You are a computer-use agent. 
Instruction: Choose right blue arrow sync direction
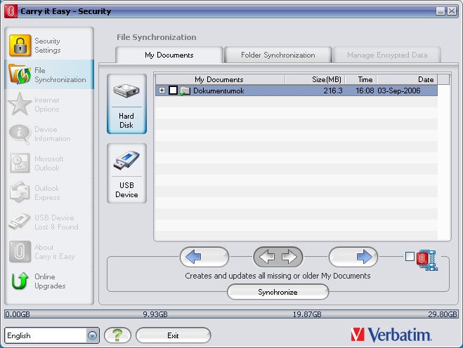click(353, 257)
